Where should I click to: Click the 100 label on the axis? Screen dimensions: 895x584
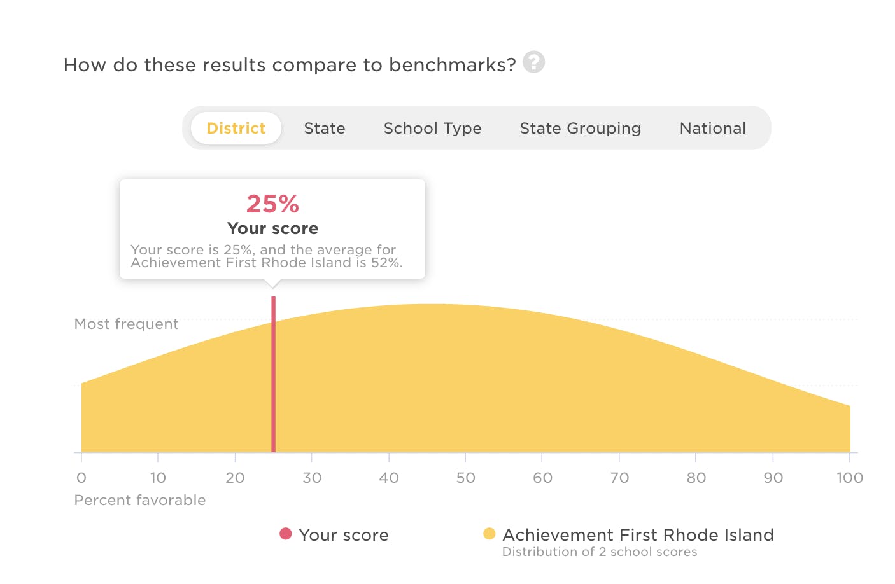[849, 478]
